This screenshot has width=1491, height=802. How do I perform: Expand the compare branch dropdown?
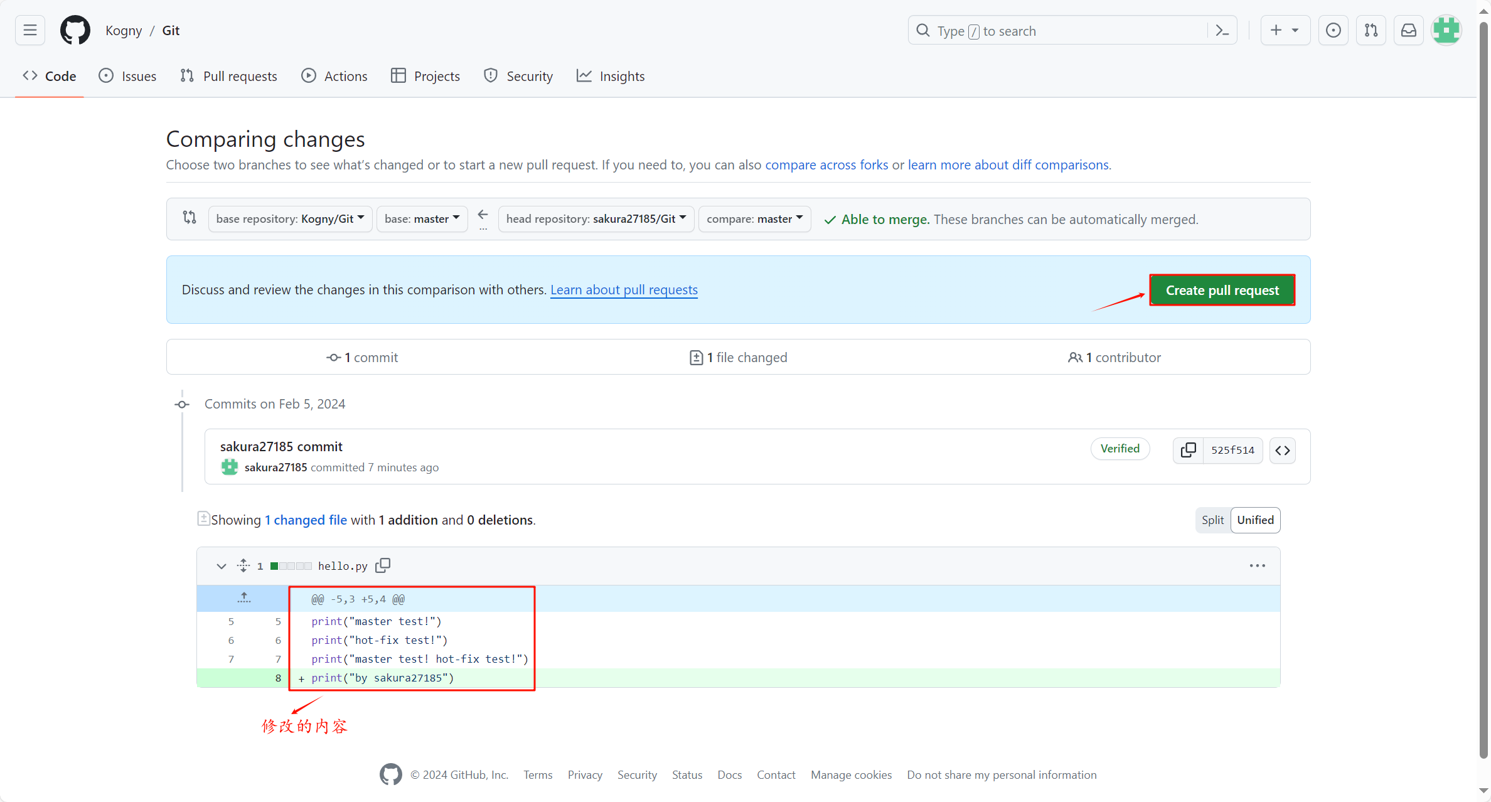[x=756, y=218]
